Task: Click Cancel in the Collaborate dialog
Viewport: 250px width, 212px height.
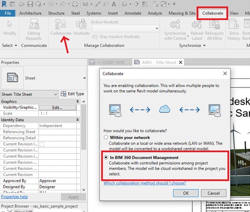Action: [213, 193]
